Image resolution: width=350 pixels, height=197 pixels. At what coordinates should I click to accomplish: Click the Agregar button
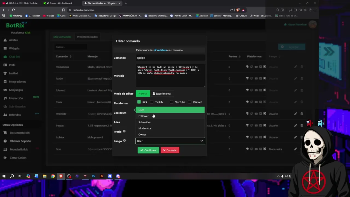tap(291, 47)
